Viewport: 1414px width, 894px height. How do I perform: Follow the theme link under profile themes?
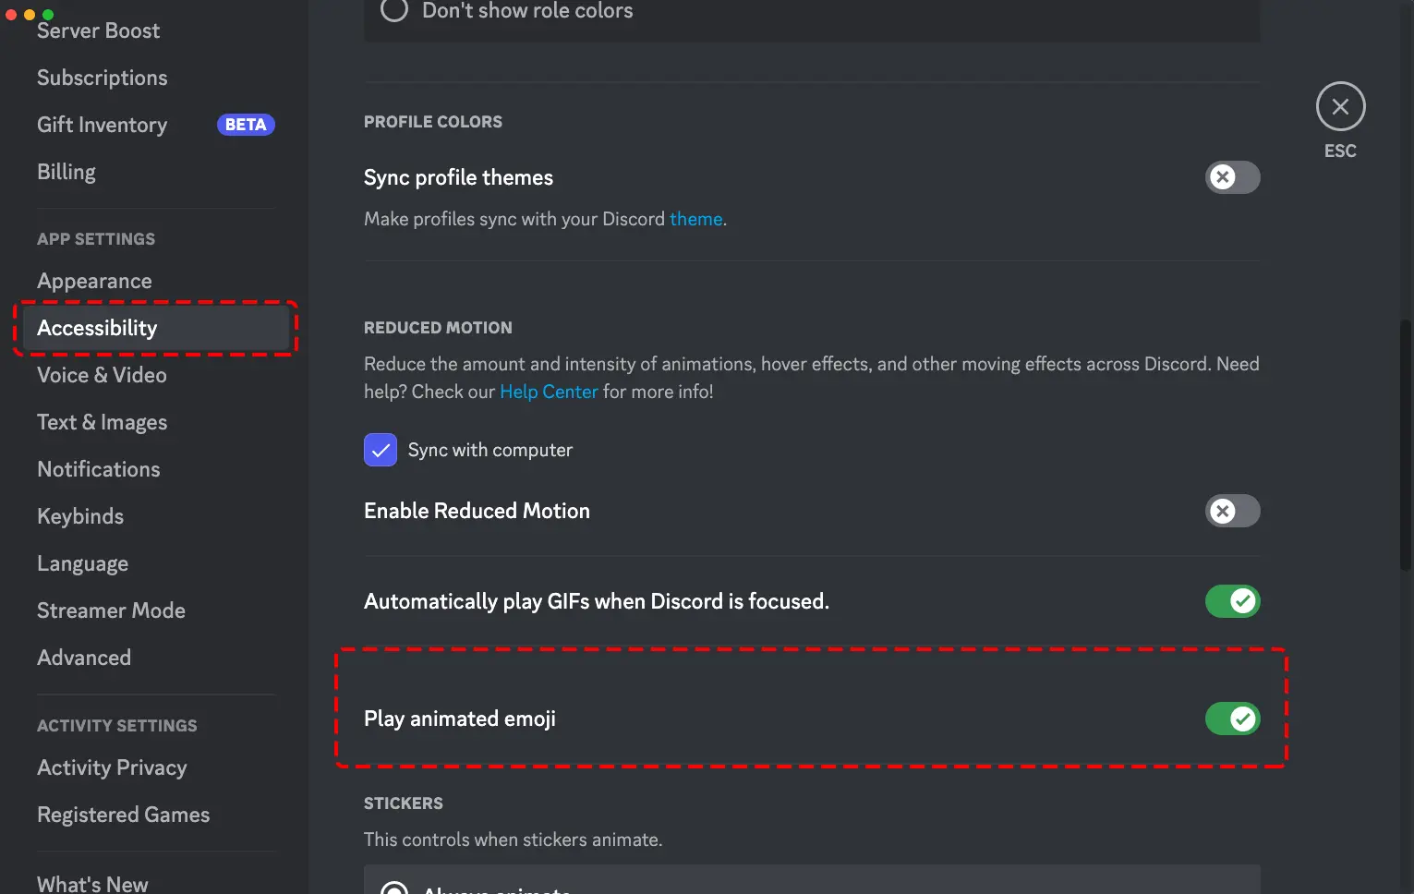[x=696, y=219]
